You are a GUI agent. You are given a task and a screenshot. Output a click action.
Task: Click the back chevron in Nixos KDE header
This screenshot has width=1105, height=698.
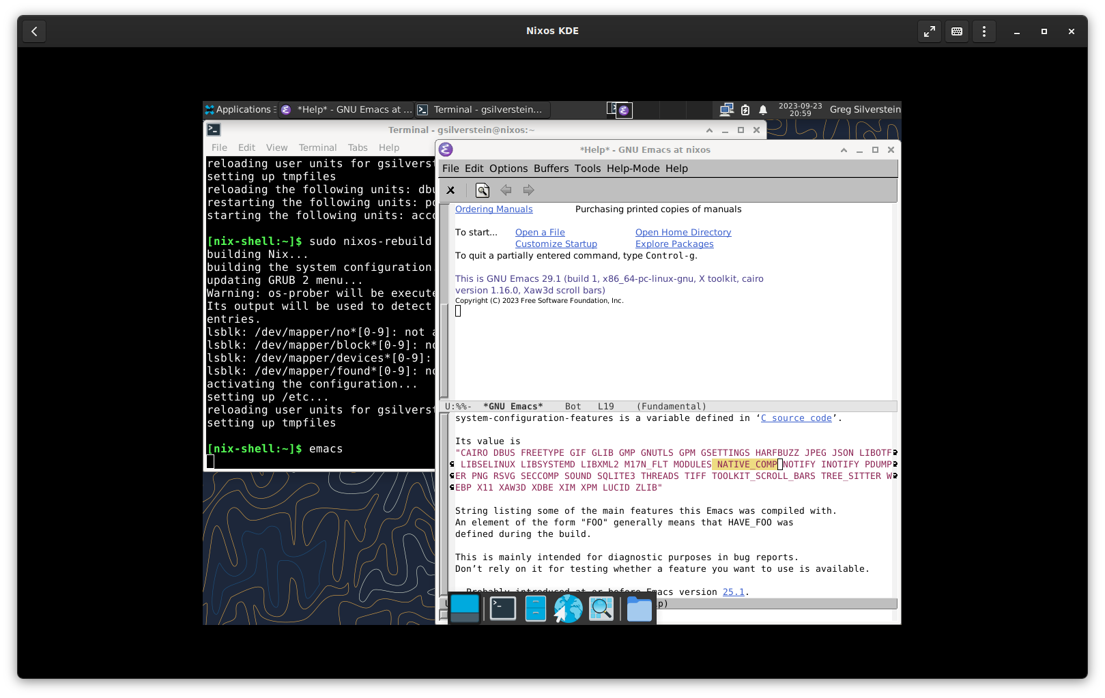34,31
